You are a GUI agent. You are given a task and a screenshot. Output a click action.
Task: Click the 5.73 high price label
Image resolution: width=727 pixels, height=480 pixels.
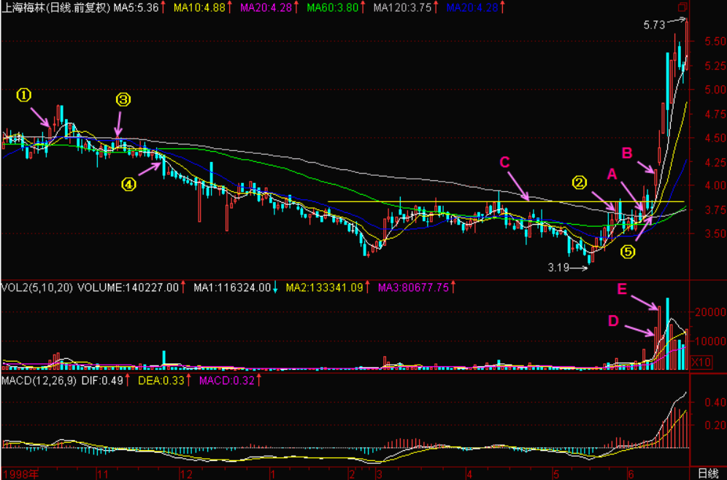[654, 25]
